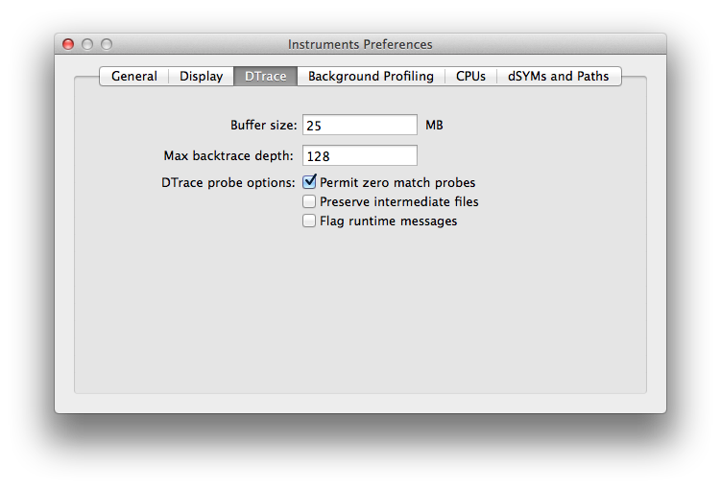Uncheck Permit zero match probes
Image resolution: width=721 pixels, height=489 pixels.
309,182
